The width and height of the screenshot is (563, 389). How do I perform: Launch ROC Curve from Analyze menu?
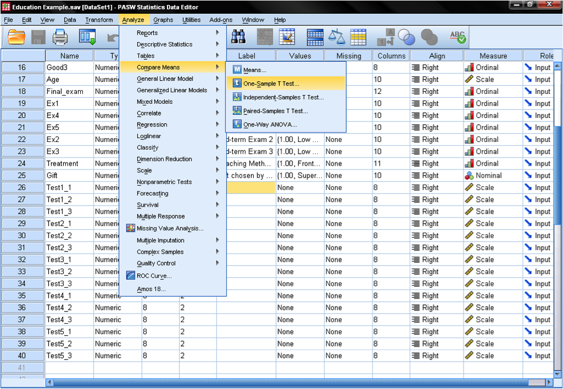[154, 276]
